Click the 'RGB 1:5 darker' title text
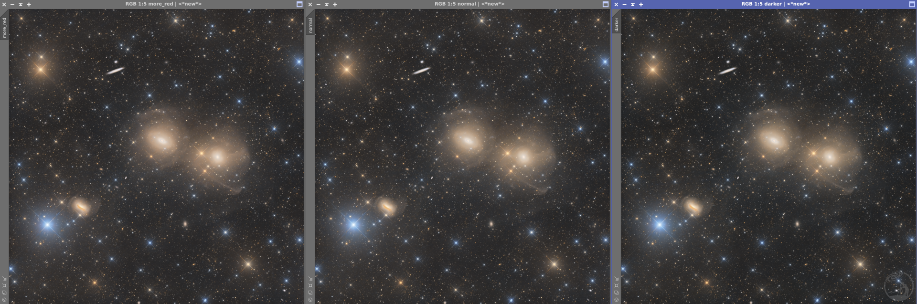 coord(761,4)
